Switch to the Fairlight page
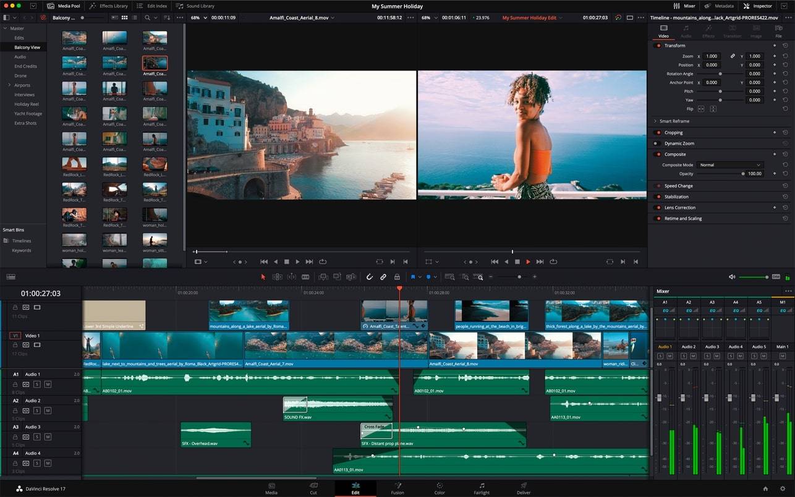 pos(482,488)
